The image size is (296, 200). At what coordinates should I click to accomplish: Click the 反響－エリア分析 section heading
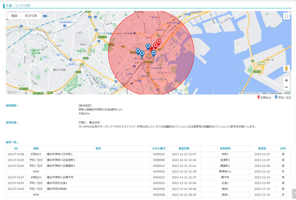(x=18, y=5)
